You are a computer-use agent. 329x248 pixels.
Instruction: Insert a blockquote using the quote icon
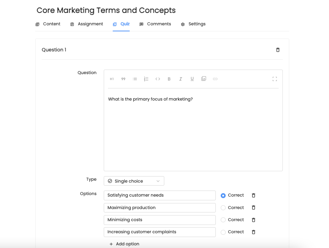coord(123,79)
